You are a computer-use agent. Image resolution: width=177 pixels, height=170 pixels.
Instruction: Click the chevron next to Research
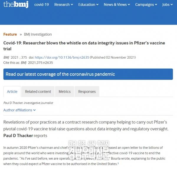click(x=72, y=5)
